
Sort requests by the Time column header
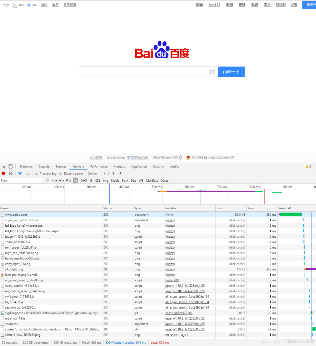click(x=262, y=208)
